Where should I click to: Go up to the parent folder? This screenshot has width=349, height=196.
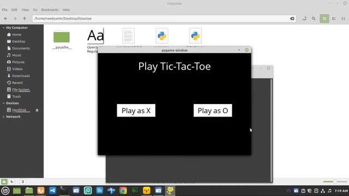[25, 19]
